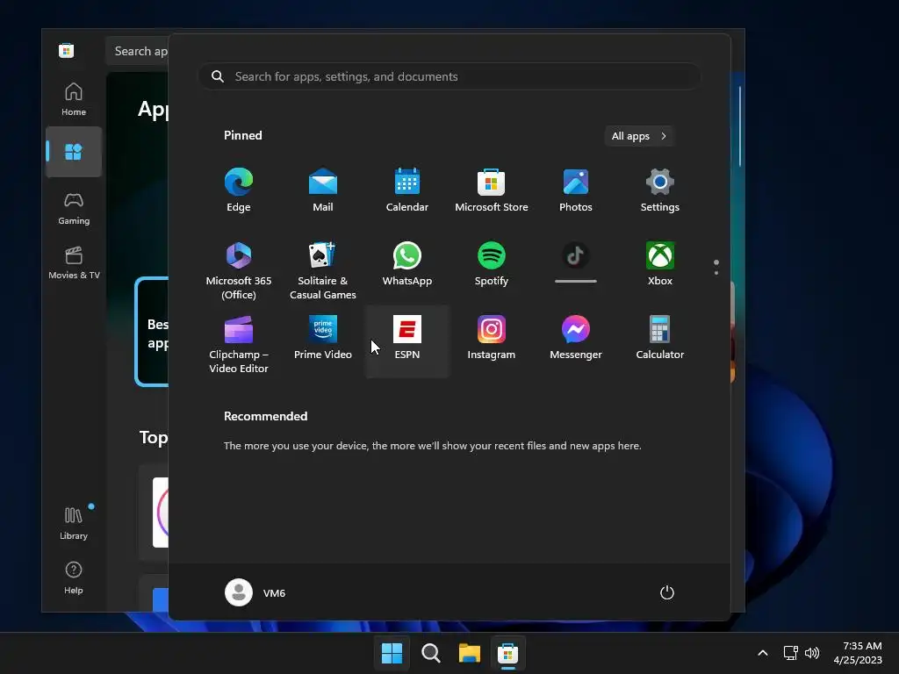Image resolution: width=899 pixels, height=674 pixels.
Task: Show hidden system tray icons
Action: coord(763,653)
